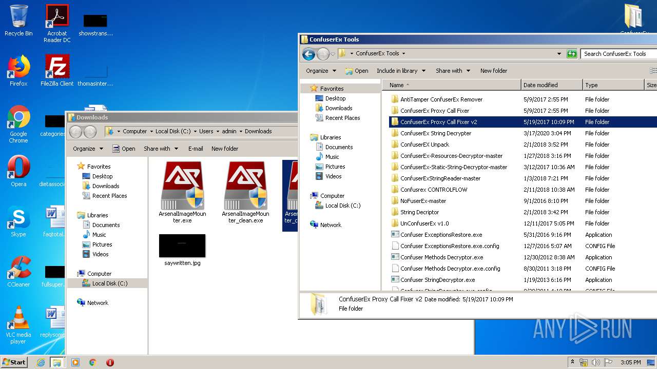Select NoFuserEx-master folder
Viewport: 657px width, 369px height.
click(423, 201)
